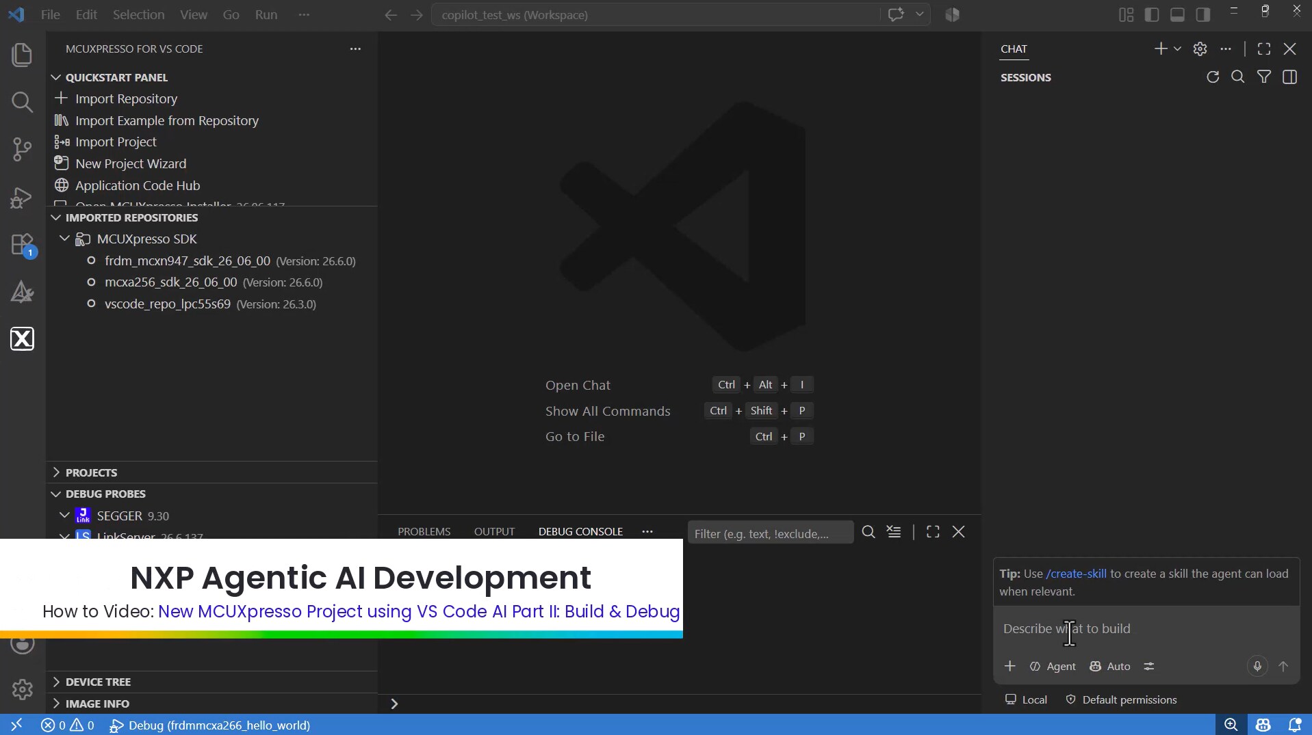The image size is (1312, 735).
Task: Filter chat sessions
Action: (1264, 77)
